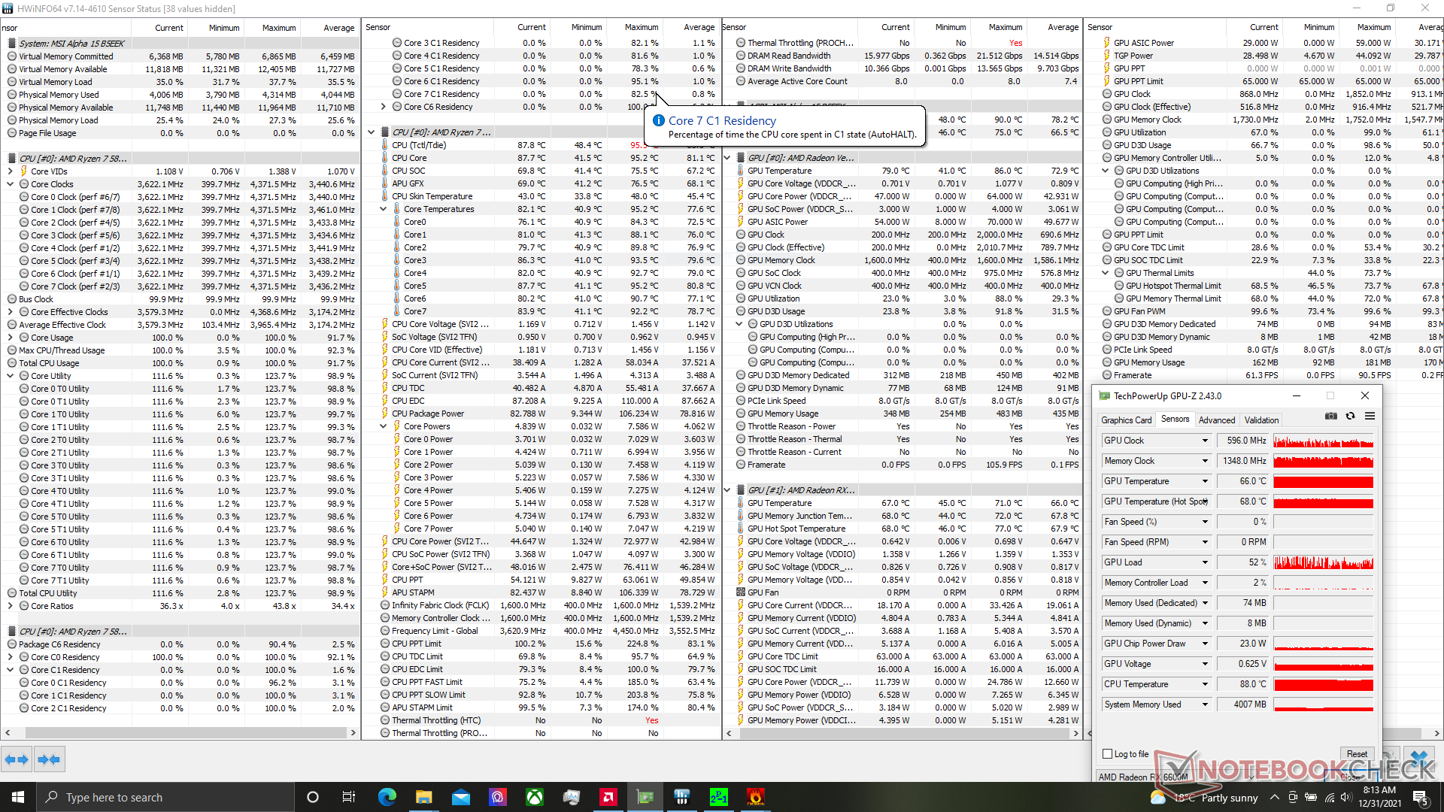The image size is (1444, 812).
Task: Open the Prime95 taskbar icon
Action: coord(718,797)
